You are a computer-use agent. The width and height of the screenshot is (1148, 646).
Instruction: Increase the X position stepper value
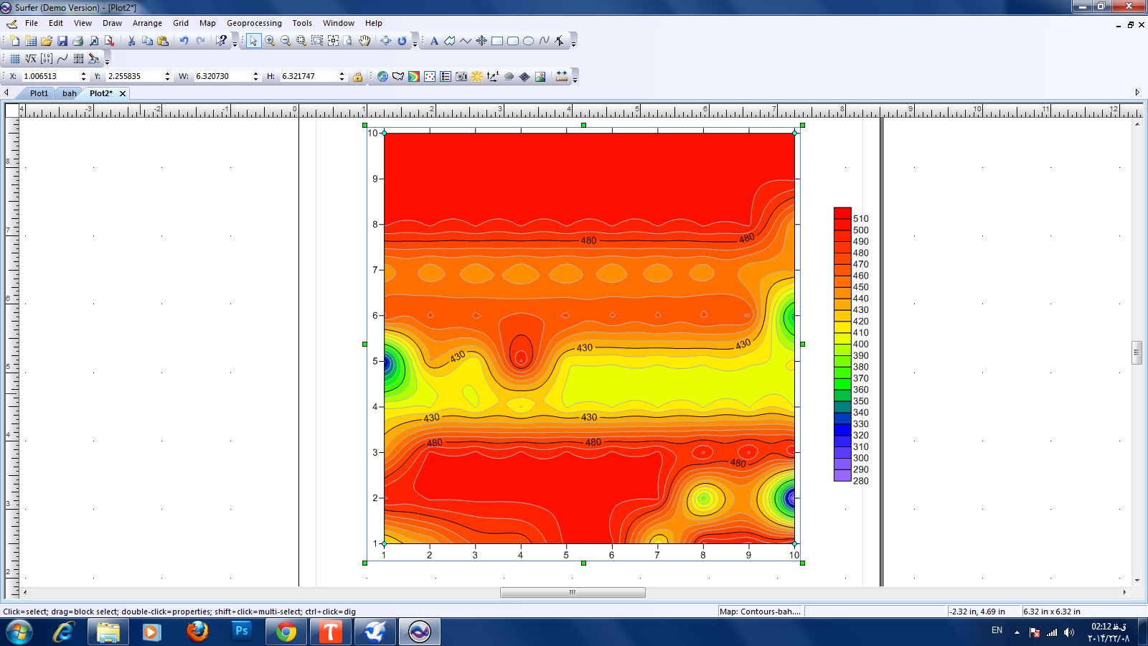[83, 73]
